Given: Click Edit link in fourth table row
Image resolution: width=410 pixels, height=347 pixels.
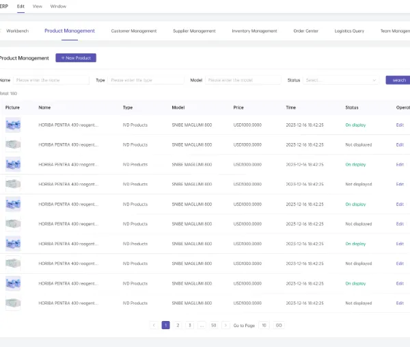Looking at the screenshot, I should [400, 184].
